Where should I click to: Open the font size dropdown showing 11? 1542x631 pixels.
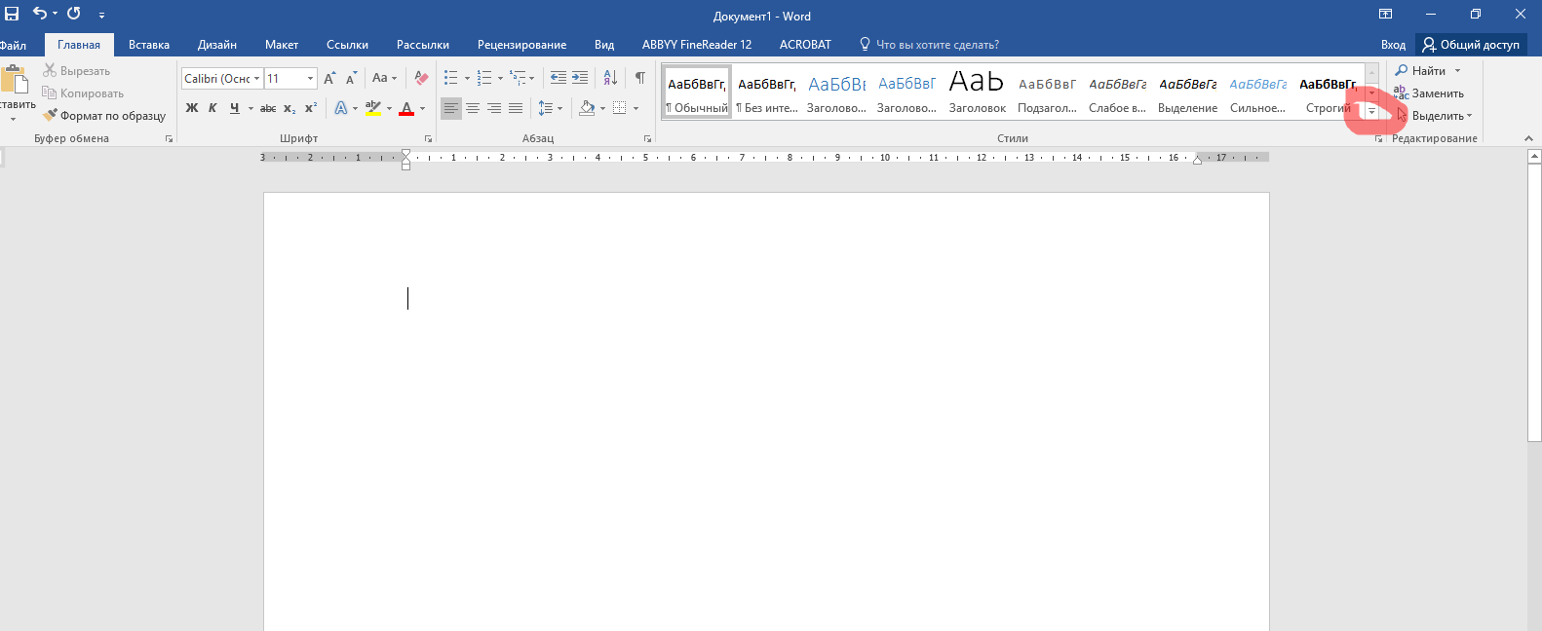[x=310, y=79]
